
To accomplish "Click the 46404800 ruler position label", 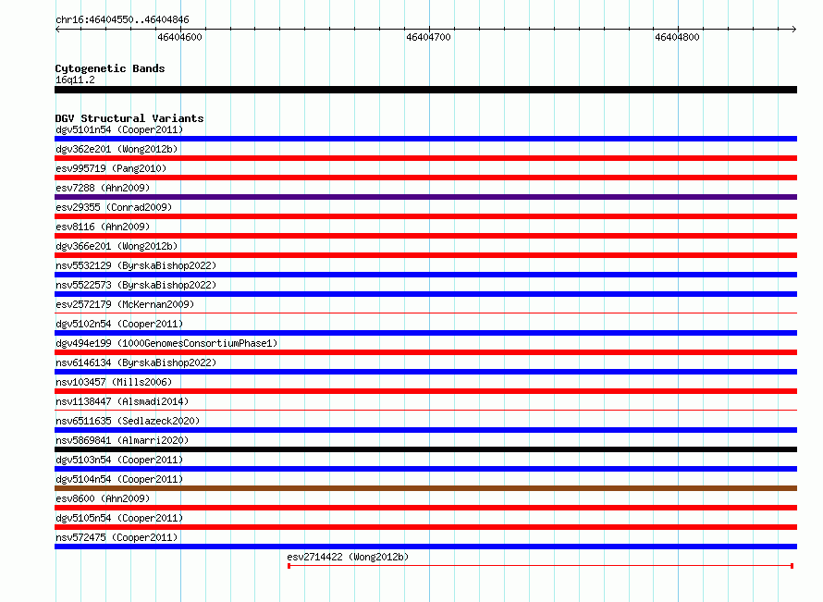I will click(677, 37).
